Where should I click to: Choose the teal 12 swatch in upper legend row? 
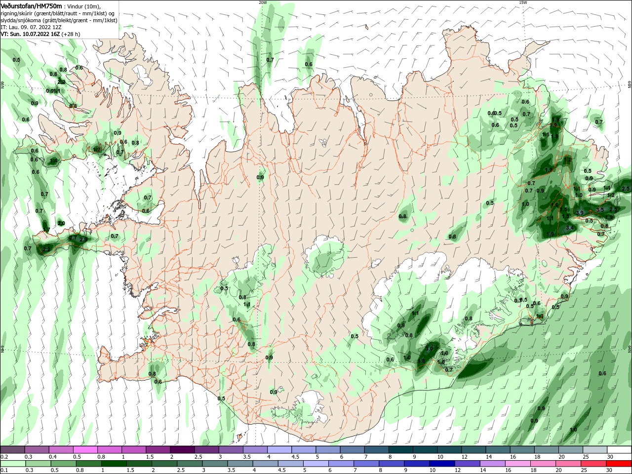pyautogui.click(x=473, y=450)
